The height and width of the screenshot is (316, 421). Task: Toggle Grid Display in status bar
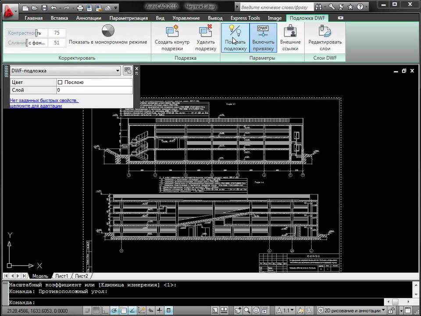click(96, 311)
